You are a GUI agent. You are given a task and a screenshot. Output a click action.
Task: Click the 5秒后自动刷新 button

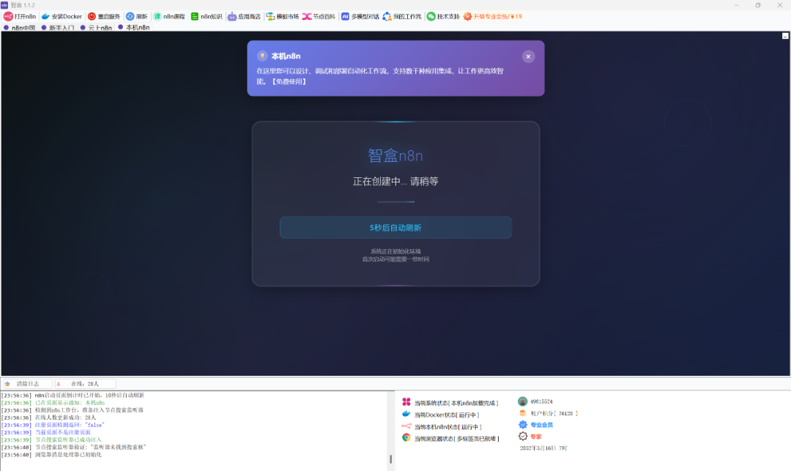click(395, 227)
